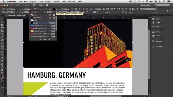173x97 pixels.
Task: Click Rotate 90° Clockwise icon
Action: (35, 9)
